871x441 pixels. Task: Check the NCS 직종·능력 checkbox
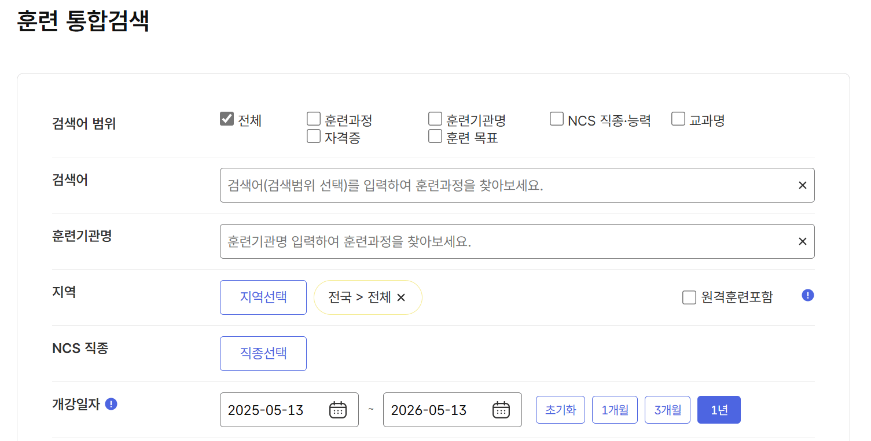pos(556,118)
